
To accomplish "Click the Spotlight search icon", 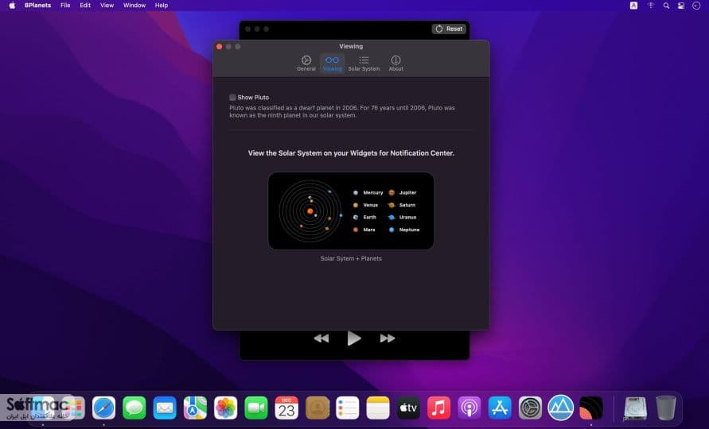I will click(x=666, y=6).
